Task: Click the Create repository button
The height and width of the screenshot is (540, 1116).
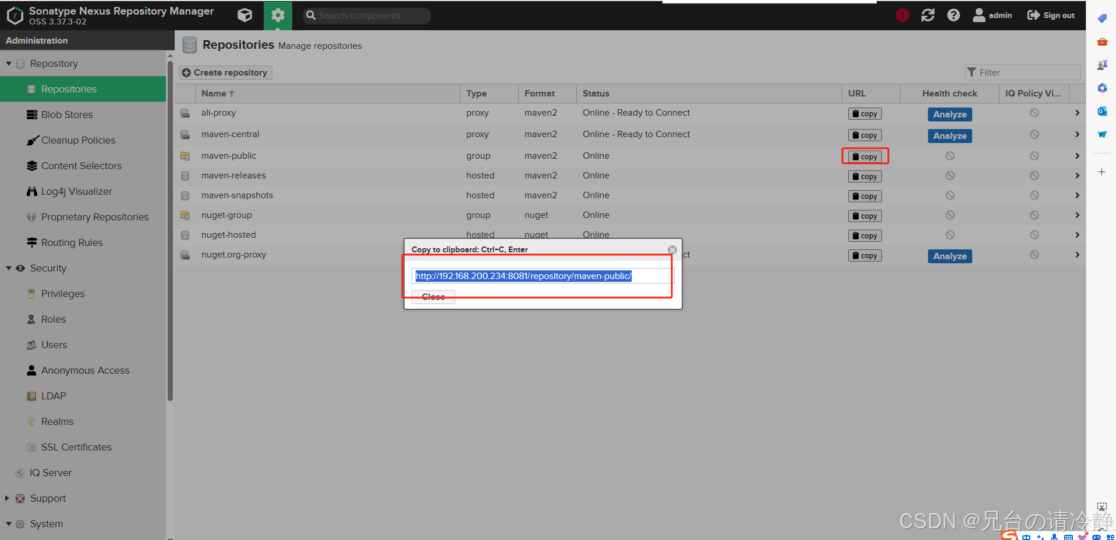Action: pos(225,73)
